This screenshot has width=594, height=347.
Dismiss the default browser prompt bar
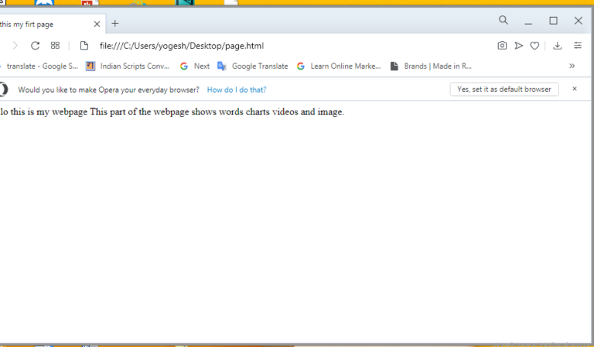(575, 89)
